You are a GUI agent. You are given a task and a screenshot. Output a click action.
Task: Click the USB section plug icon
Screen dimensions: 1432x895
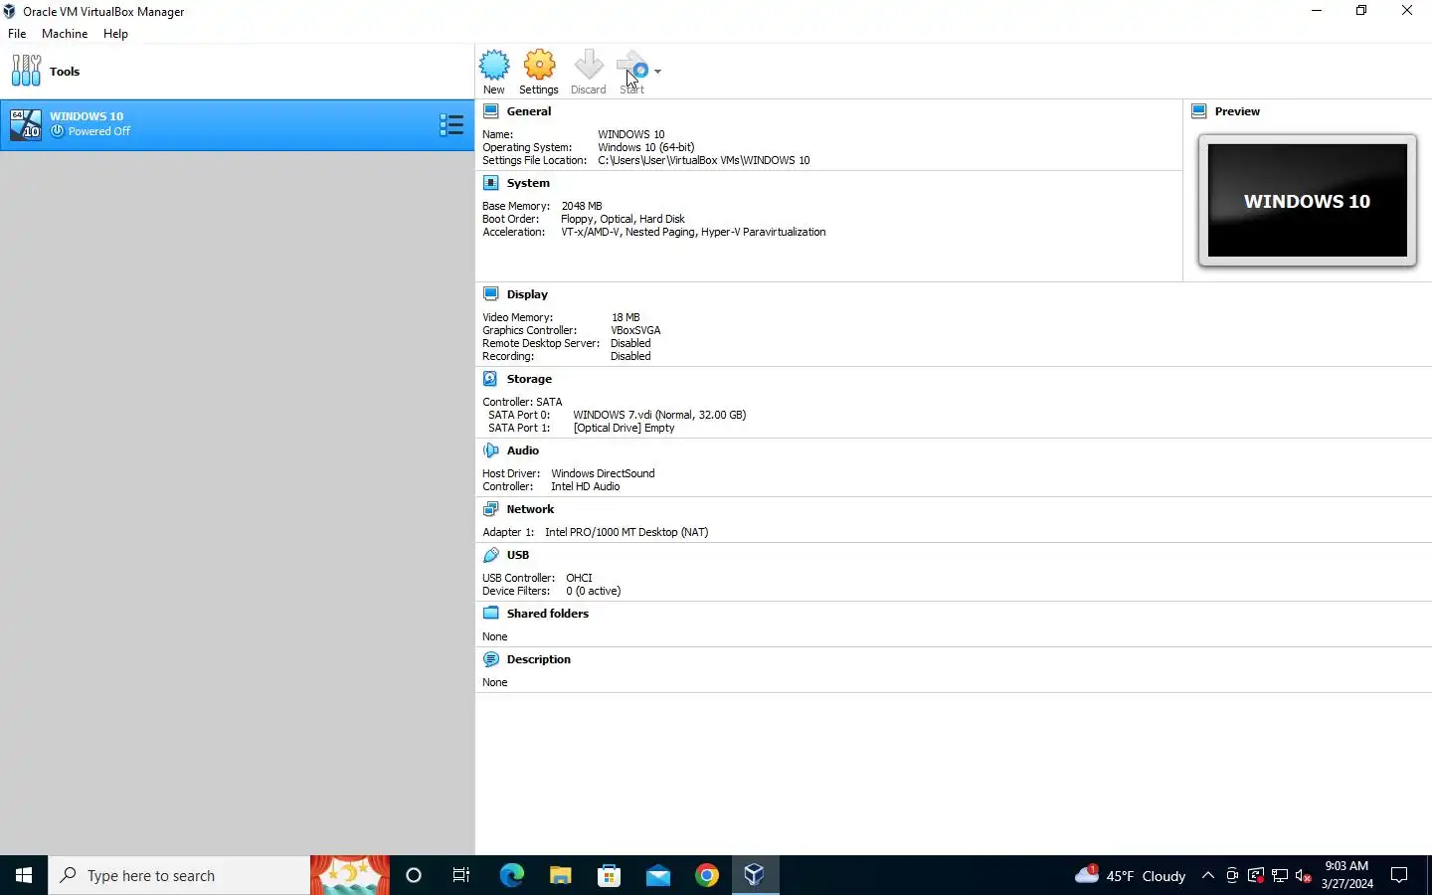coord(490,554)
